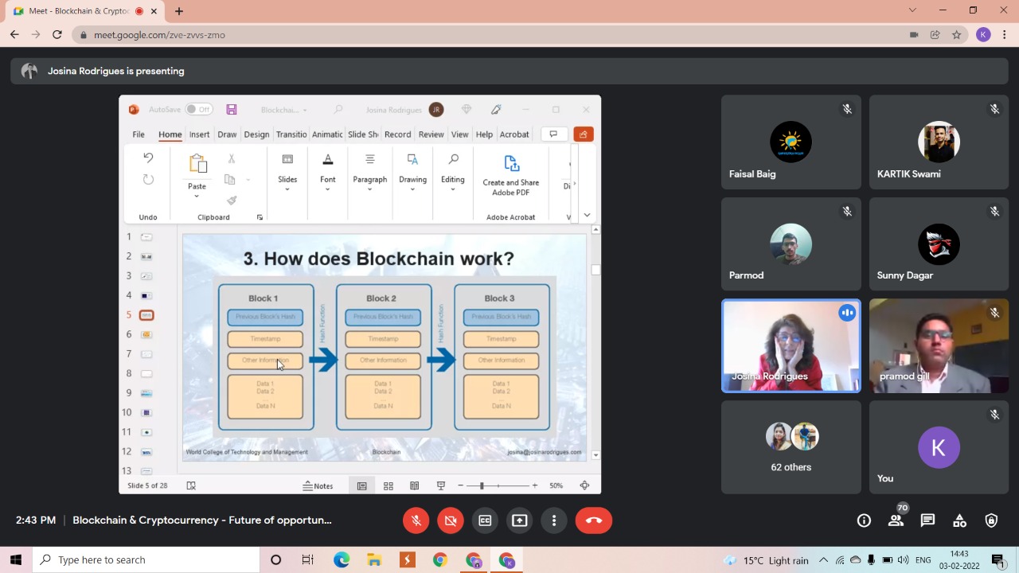The width and height of the screenshot is (1019, 573).
Task: Turn on your camera
Action: pos(450,520)
